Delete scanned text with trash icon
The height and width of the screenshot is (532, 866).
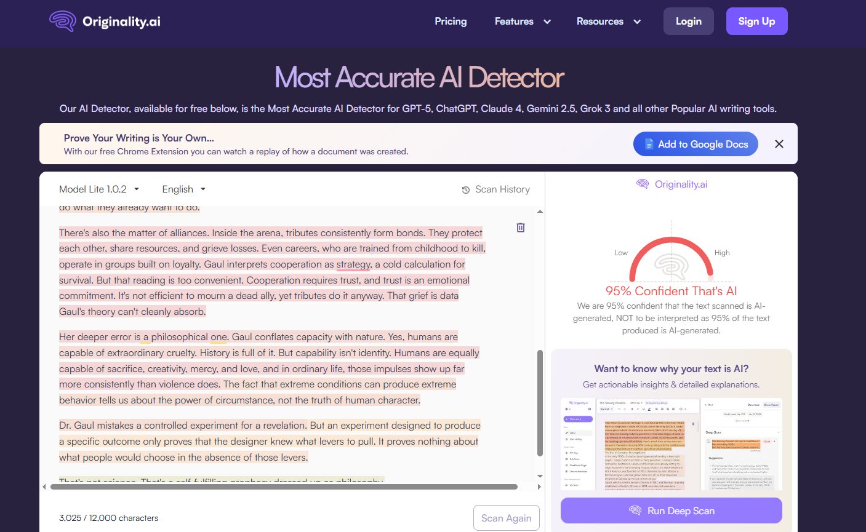click(521, 228)
